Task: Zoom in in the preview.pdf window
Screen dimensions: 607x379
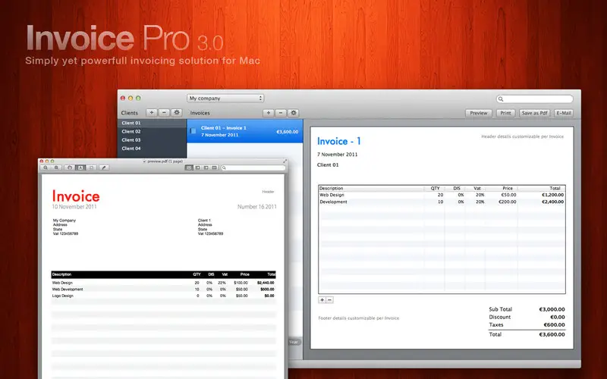Action: [x=56, y=168]
